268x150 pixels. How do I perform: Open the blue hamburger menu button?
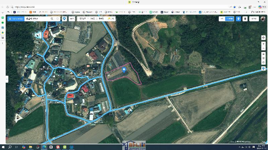[x=10, y=19]
